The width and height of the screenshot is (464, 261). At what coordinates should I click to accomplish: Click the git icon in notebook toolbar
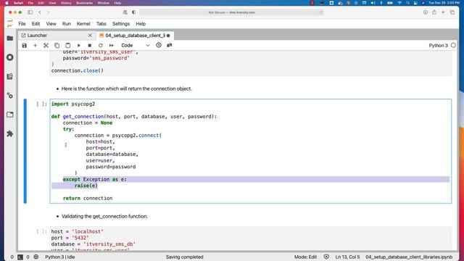(169, 45)
